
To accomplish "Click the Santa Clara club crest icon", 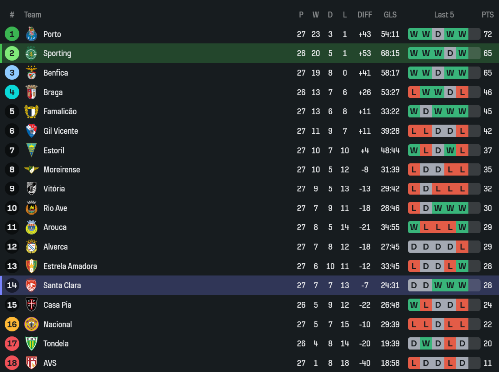I will tap(31, 285).
